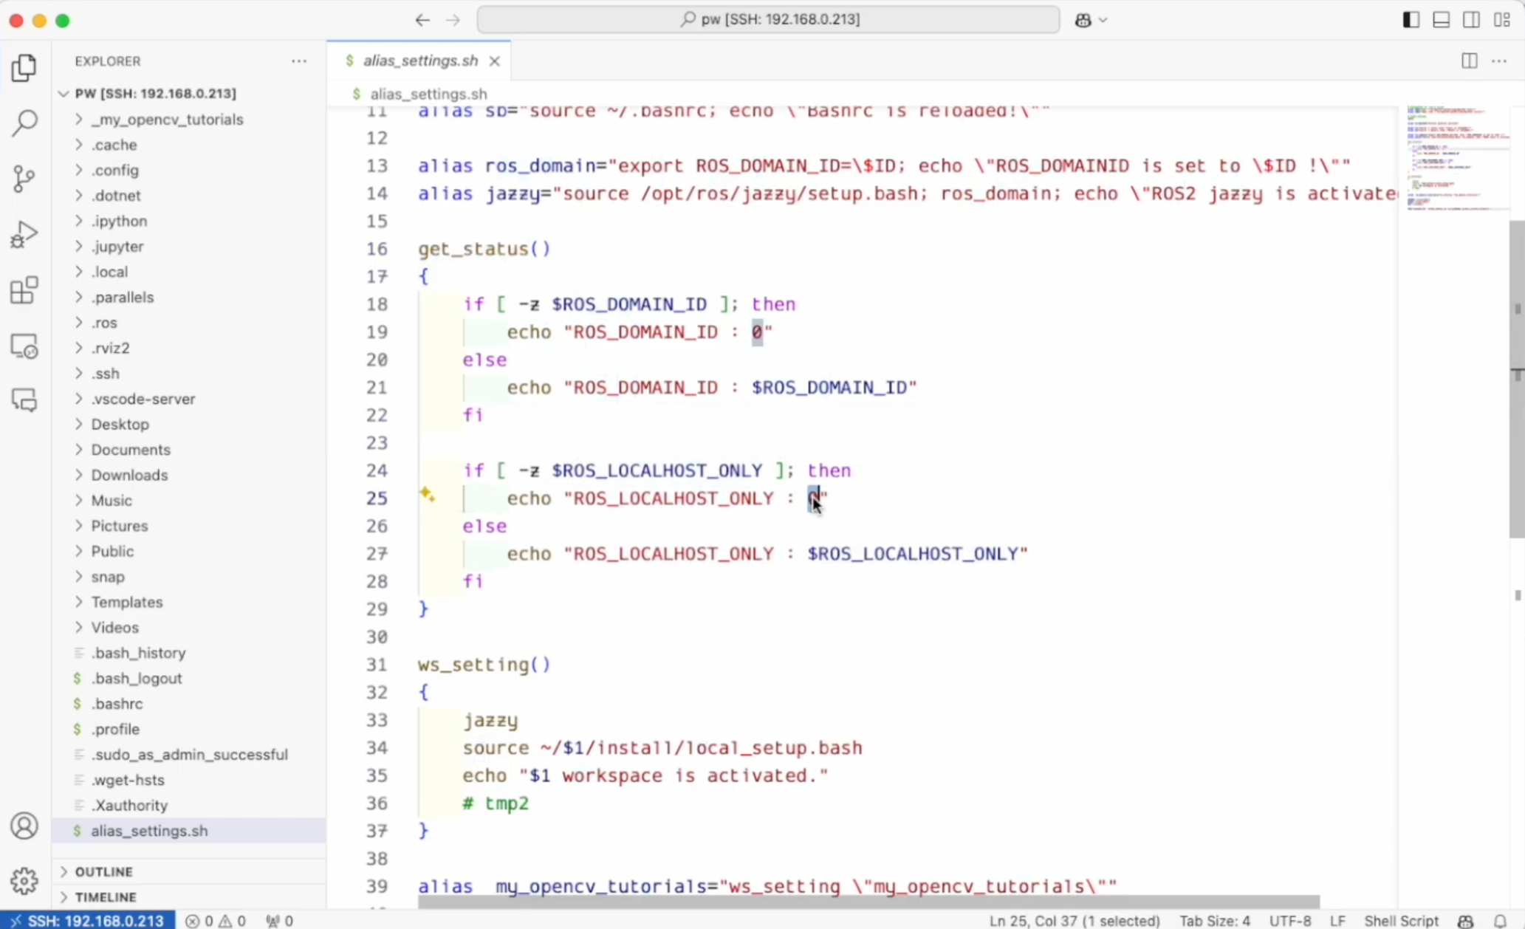This screenshot has width=1525, height=929.
Task: Toggle the primary side bar
Action: click(x=1411, y=20)
